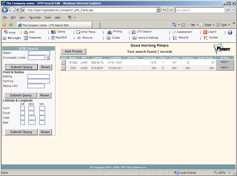Expand the command bar overflow chevron
This screenshot has width=237, height=176.
(x=234, y=23)
